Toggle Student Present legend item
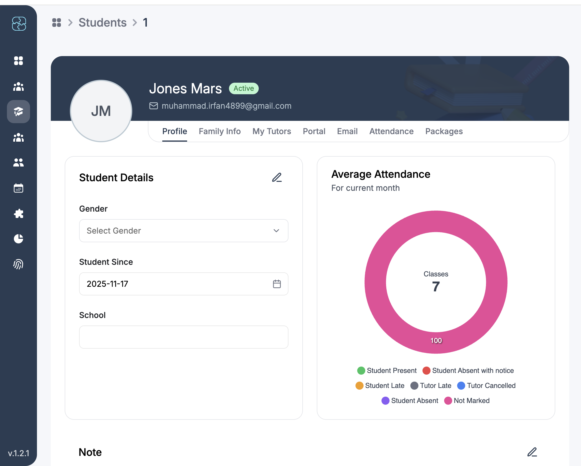 tap(387, 371)
